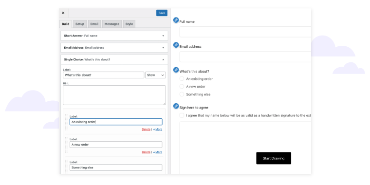Switch to the Build tab
This screenshot has width=370, height=185.
pyautogui.click(x=66, y=24)
